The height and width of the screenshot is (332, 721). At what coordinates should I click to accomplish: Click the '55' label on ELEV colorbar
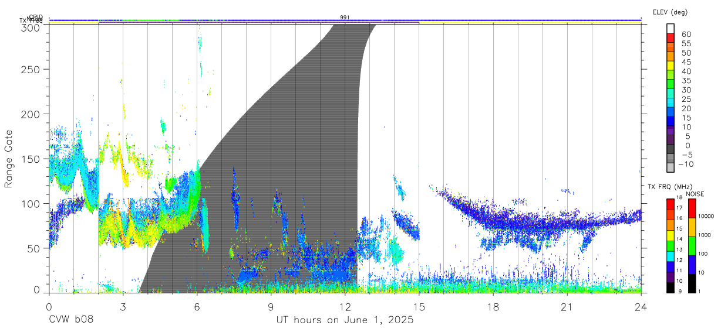(686, 43)
